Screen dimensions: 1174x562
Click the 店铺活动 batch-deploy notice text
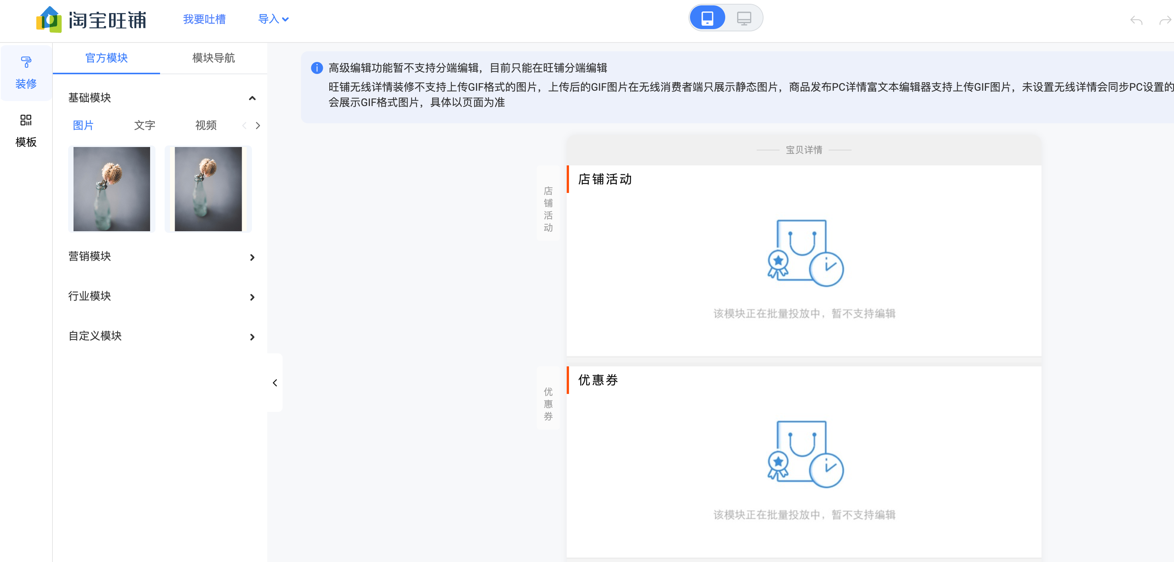point(804,314)
